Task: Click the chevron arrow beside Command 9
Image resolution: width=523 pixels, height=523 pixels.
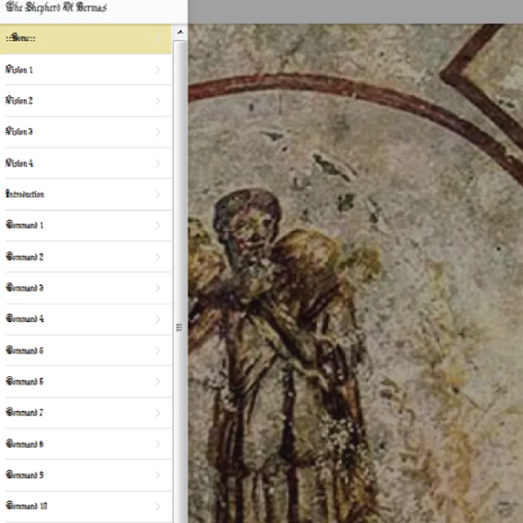Action: pos(157,475)
